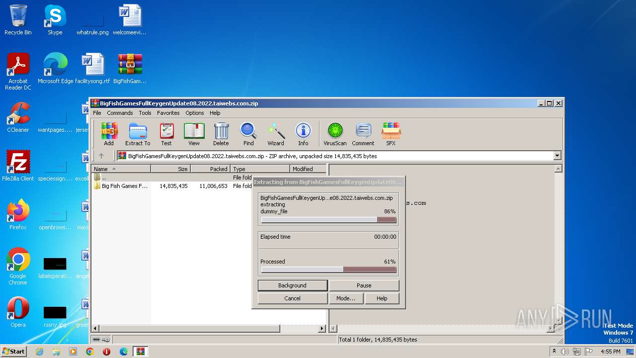636x358 pixels.
Task: Click the Start button
Action: (x=13, y=352)
